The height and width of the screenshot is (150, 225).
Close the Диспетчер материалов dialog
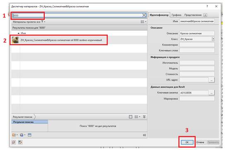pos(216,6)
